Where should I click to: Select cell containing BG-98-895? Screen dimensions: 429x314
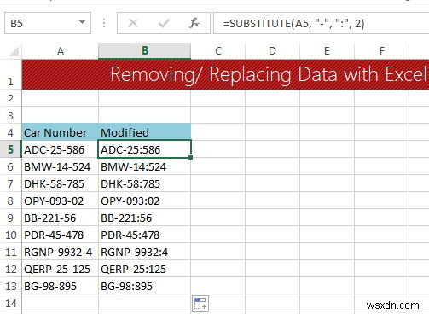click(61, 286)
